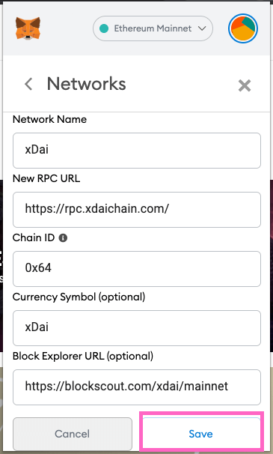Go back using the arrow beside Networks
The height and width of the screenshot is (454, 273).
pos(28,84)
